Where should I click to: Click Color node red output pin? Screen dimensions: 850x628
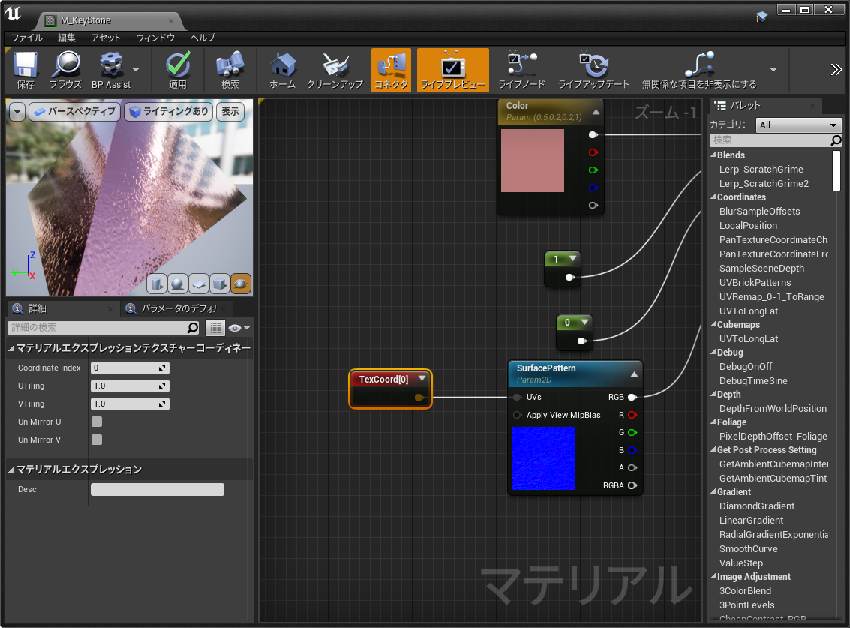click(593, 152)
